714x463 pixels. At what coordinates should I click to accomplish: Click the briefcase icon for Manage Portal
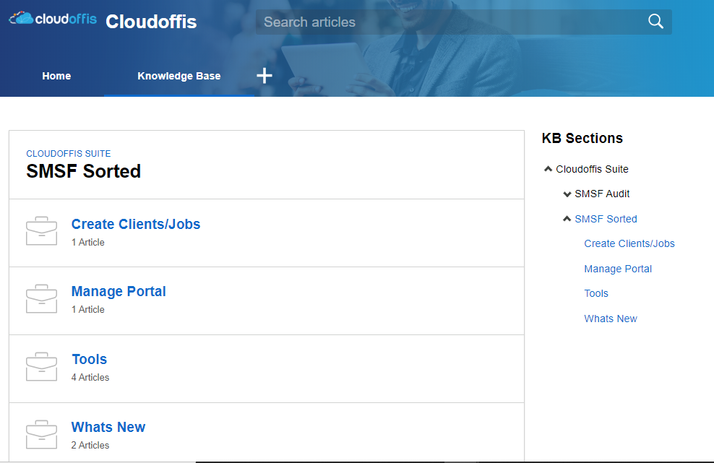point(41,298)
